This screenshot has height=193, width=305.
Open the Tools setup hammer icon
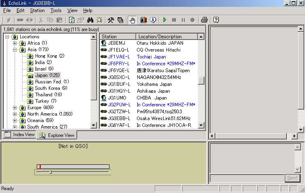tap(111, 20)
